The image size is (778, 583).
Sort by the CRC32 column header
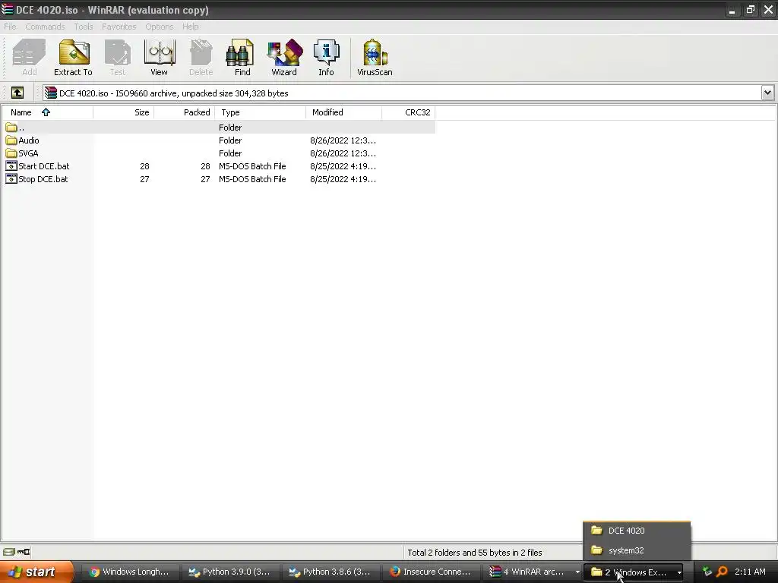tap(409, 112)
